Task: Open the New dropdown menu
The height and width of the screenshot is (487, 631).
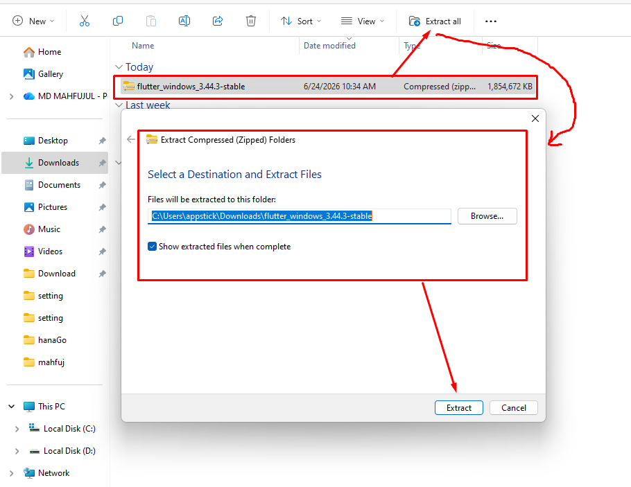Action: click(x=33, y=21)
